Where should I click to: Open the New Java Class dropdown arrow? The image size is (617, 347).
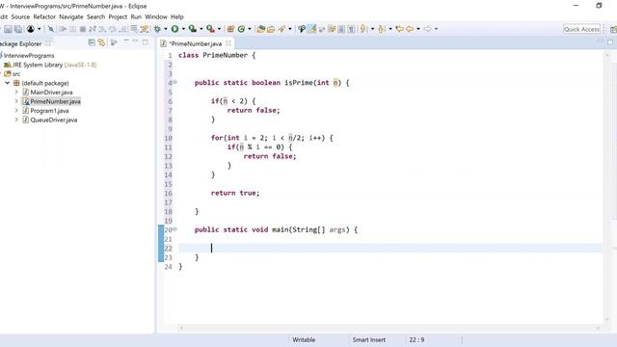[x=250, y=29]
